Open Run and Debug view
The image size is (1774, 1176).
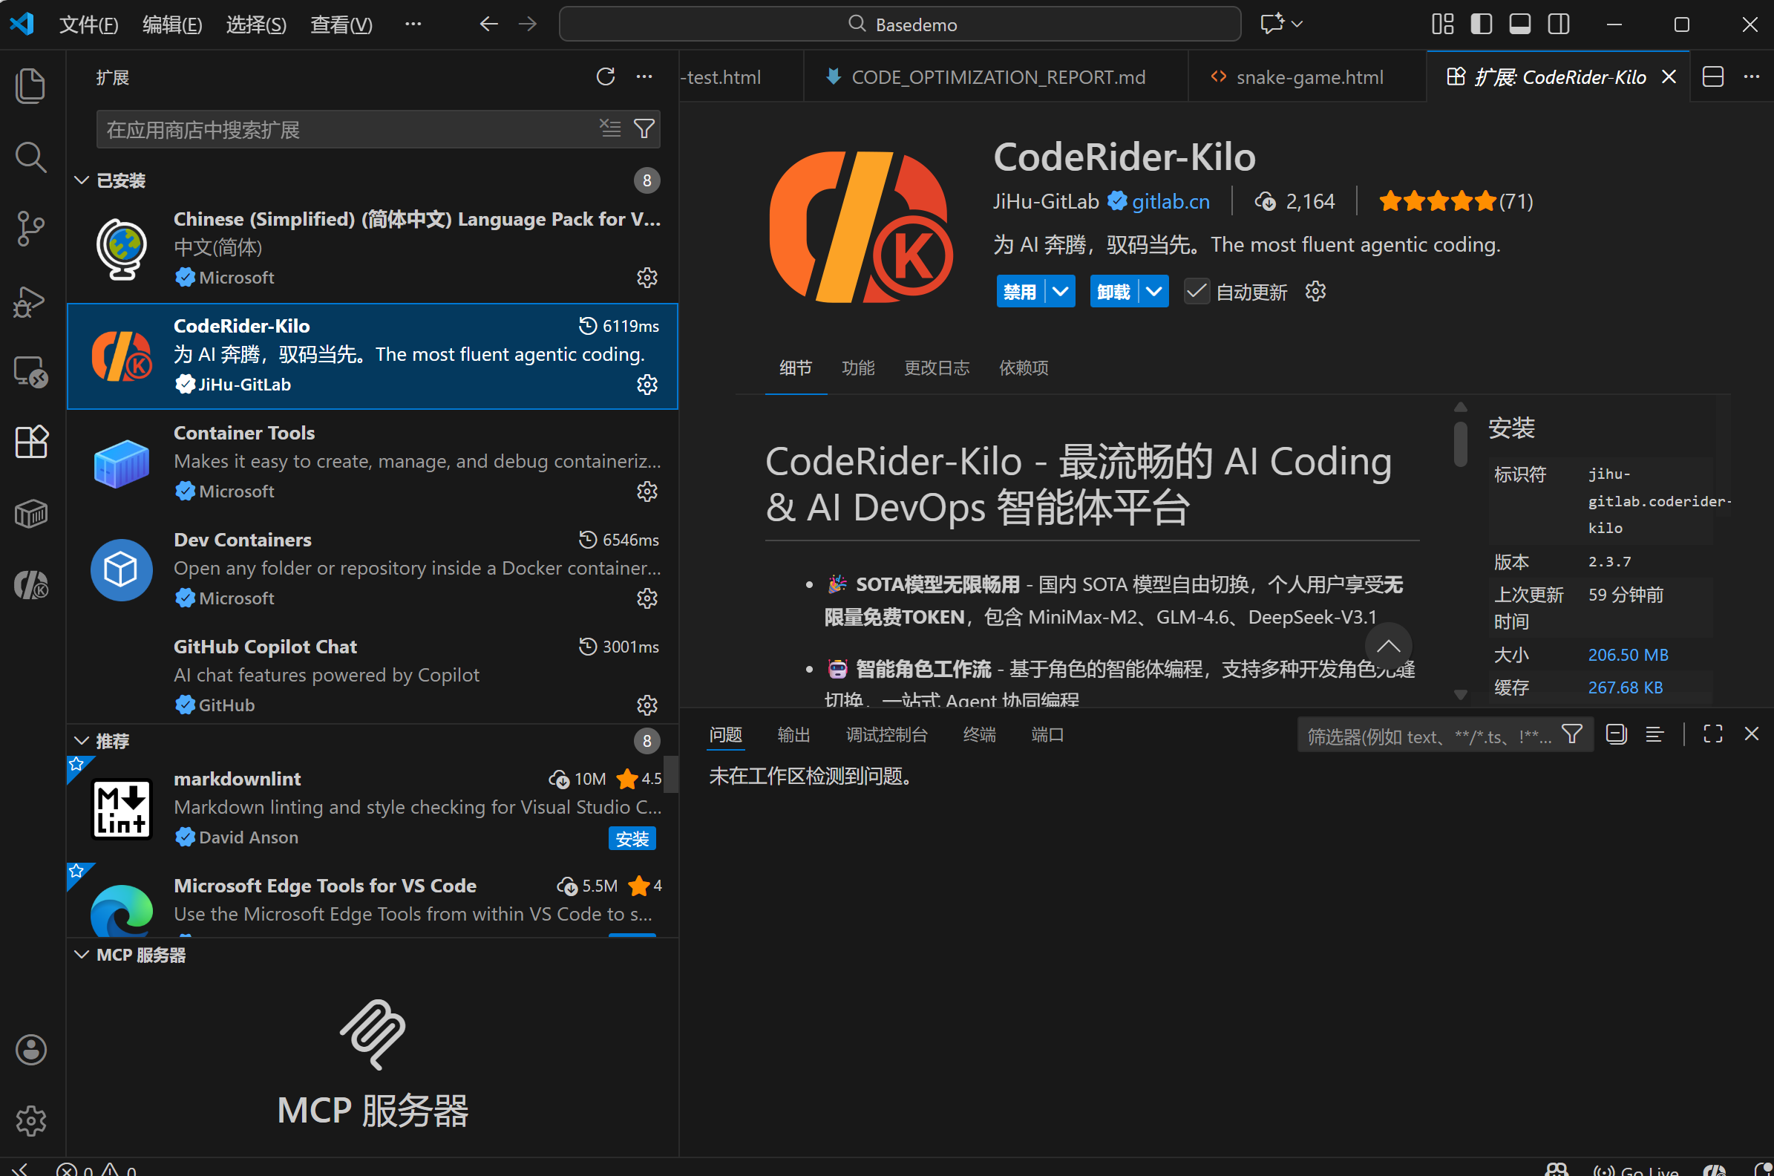[30, 301]
